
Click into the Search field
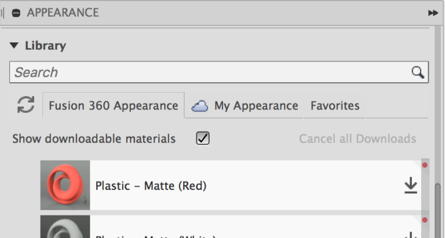209,72
